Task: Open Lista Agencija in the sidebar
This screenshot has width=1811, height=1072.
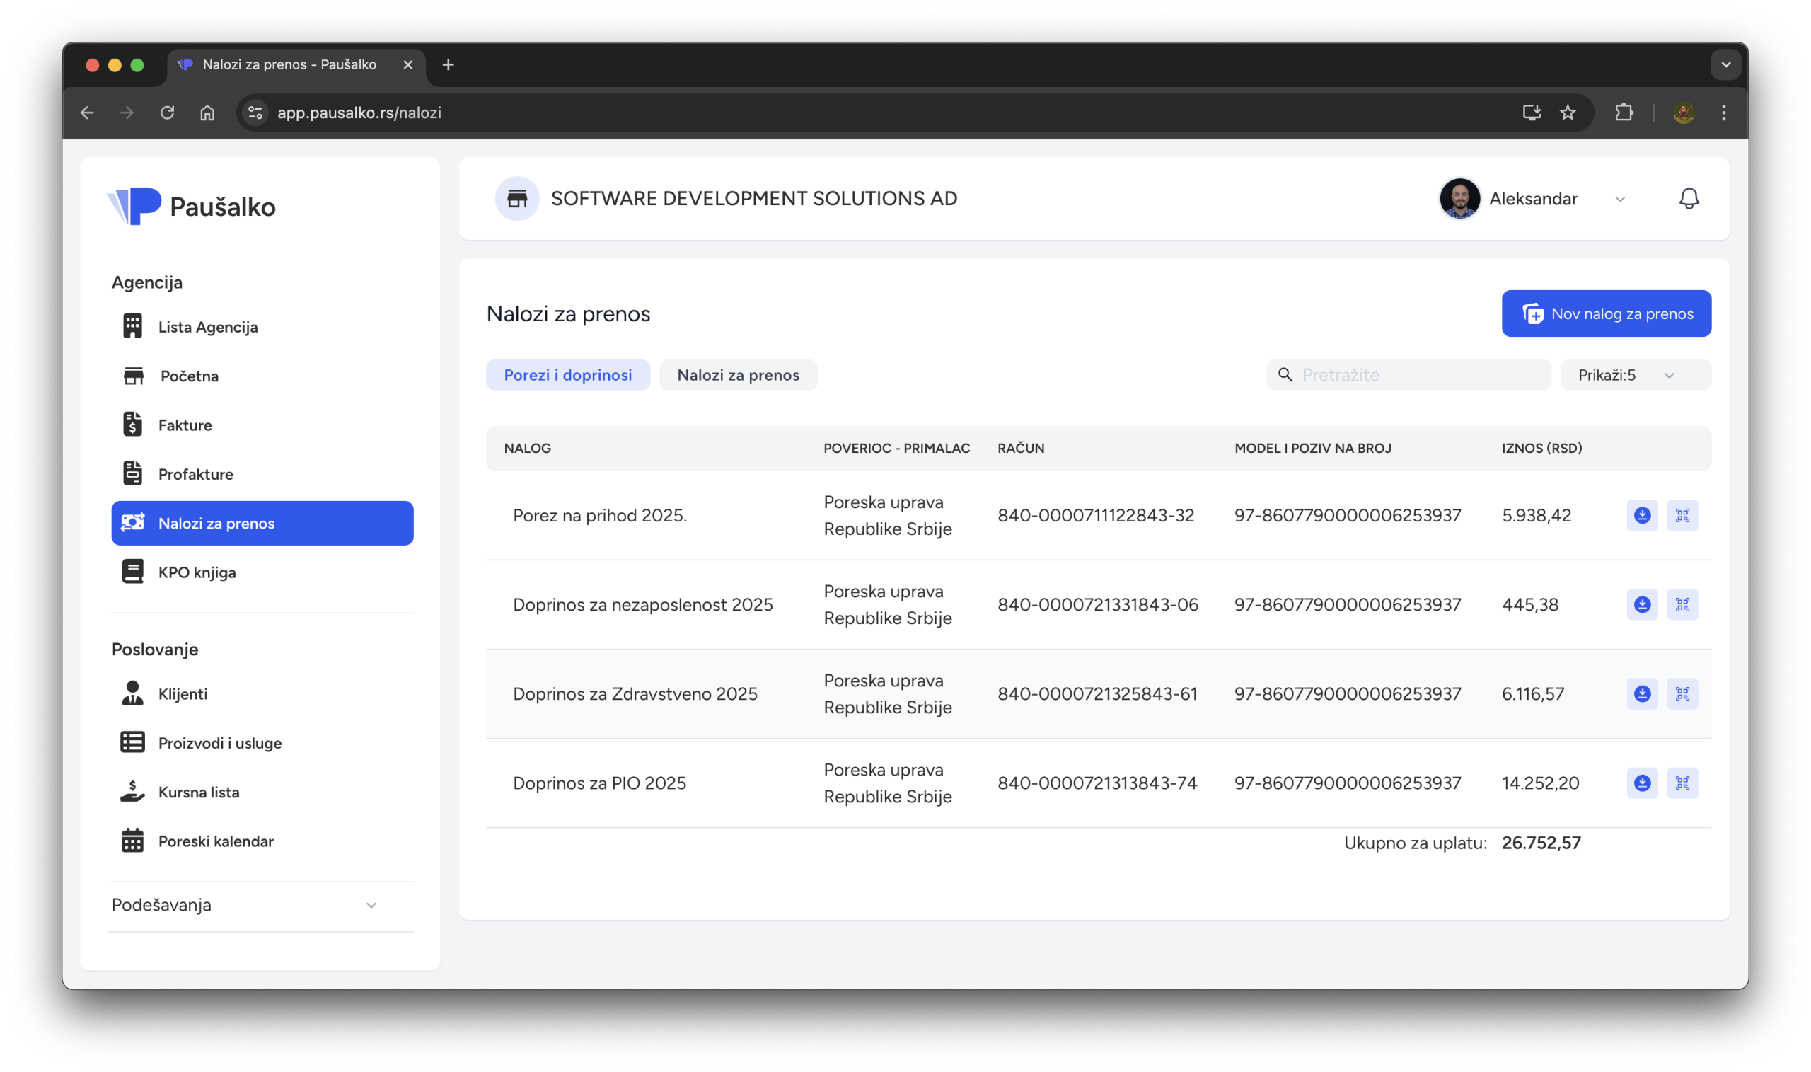Action: (x=207, y=327)
